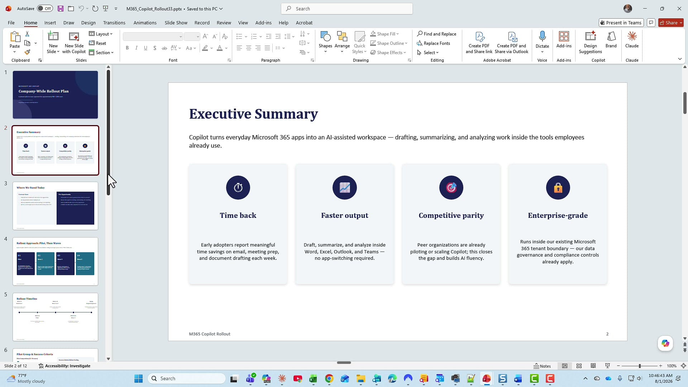Switch to Slide Sorter view
Image resolution: width=688 pixels, height=387 pixels.
579,366
